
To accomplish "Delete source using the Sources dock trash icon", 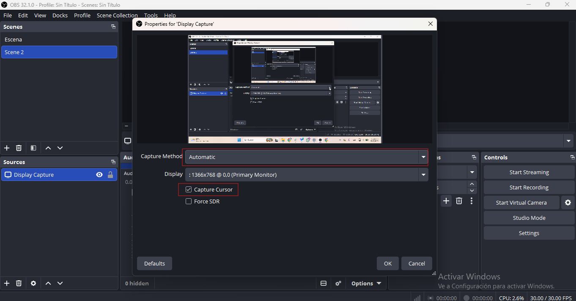I will pos(19,283).
